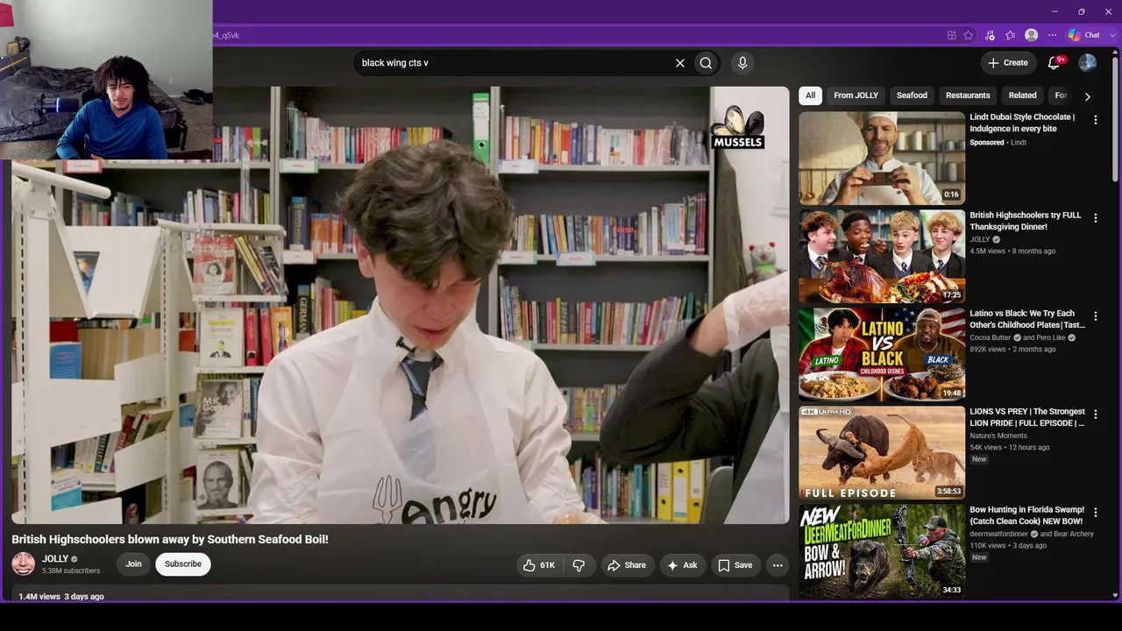Image resolution: width=1122 pixels, height=631 pixels.
Task: Save the video to a playlist
Action: click(x=735, y=565)
